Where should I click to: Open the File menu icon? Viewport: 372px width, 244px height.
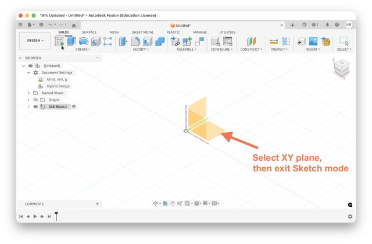pyautogui.click(x=31, y=24)
